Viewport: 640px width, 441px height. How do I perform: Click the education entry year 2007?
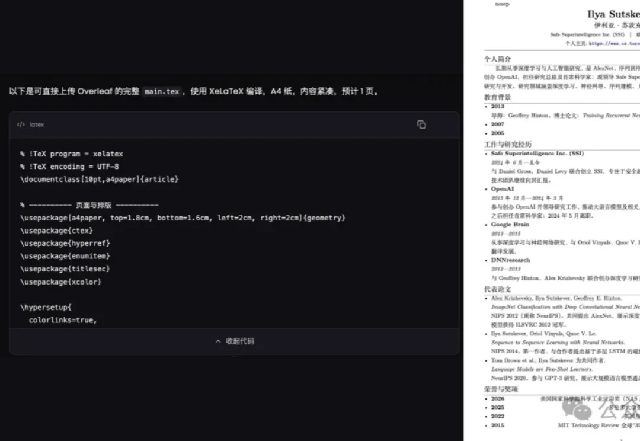click(498, 124)
